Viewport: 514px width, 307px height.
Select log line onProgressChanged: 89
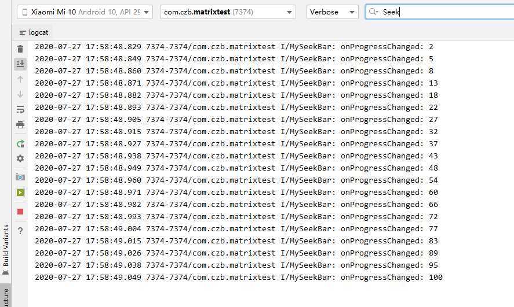point(236,253)
